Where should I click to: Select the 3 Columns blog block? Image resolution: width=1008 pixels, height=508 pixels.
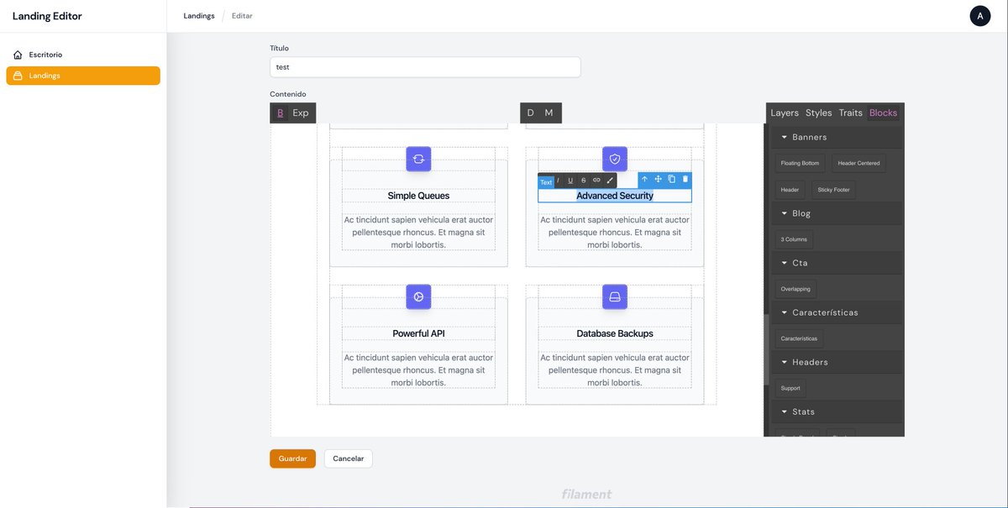click(x=794, y=239)
